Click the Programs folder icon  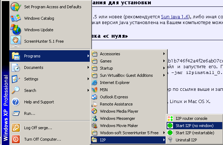[16, 56]
